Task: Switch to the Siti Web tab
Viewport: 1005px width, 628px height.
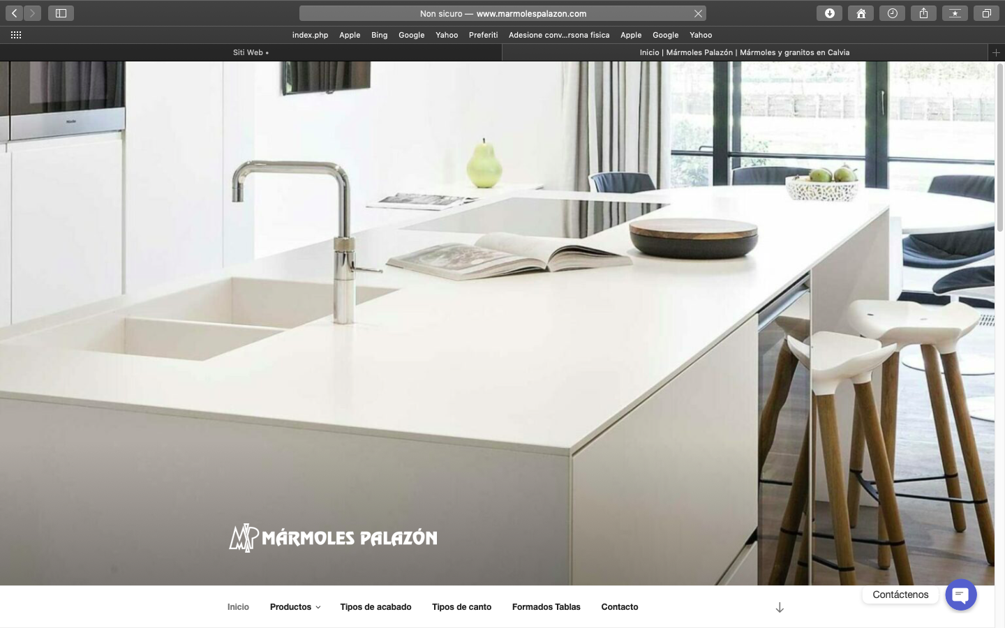Action: (x=251, y=52)
